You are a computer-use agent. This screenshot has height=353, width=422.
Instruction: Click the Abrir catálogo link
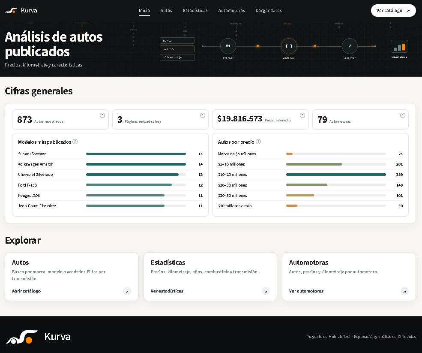(26, 291)
